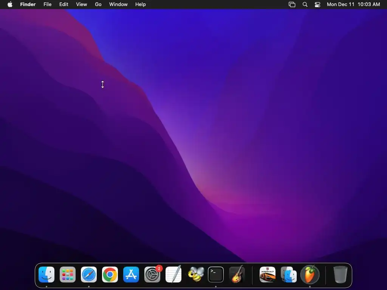Open Finder from the Dock
387x290 pixels.
tap(46, 275)
